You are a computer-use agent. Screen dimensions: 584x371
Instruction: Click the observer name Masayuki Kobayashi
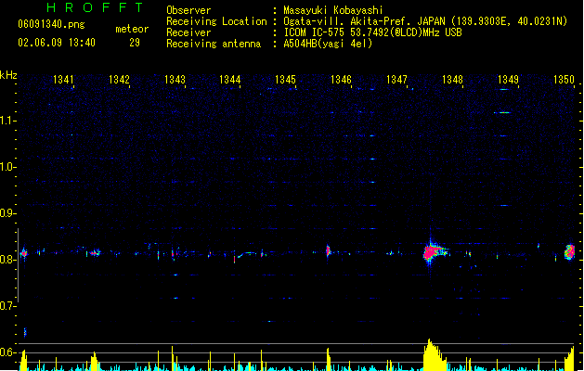pyautogui.click(x=333, y=10)
